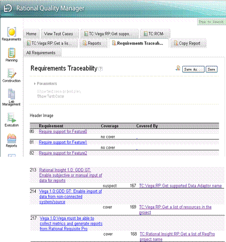Click the Save As button

194,69
